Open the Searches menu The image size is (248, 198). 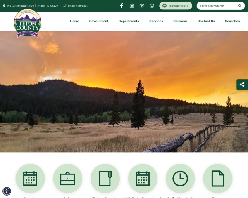[232, 21]
